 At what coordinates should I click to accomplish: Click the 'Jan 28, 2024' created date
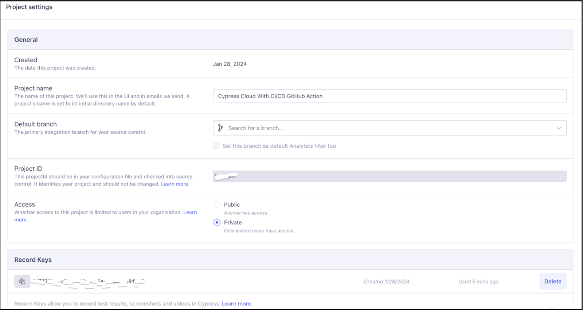pos(230,64)
